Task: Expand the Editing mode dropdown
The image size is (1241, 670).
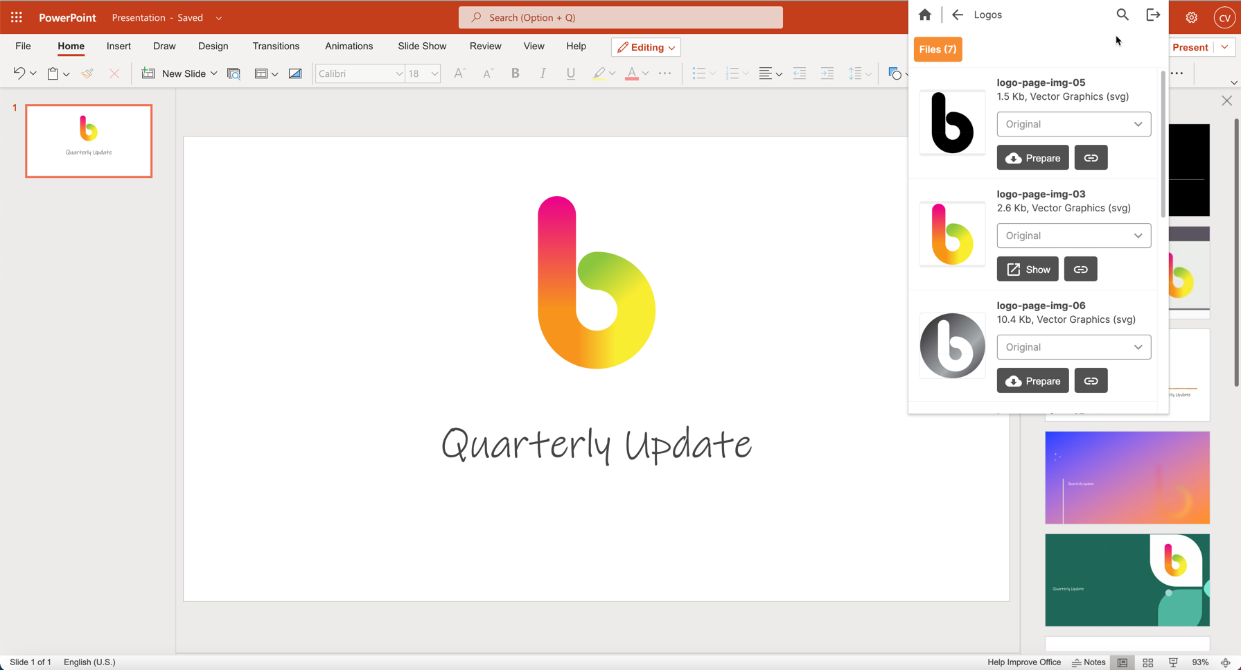Action: click(x=646, y=47)
